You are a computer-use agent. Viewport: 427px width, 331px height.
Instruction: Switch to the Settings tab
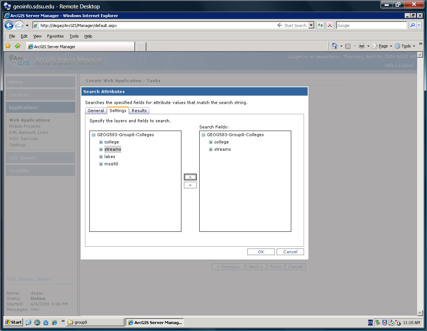118,110
